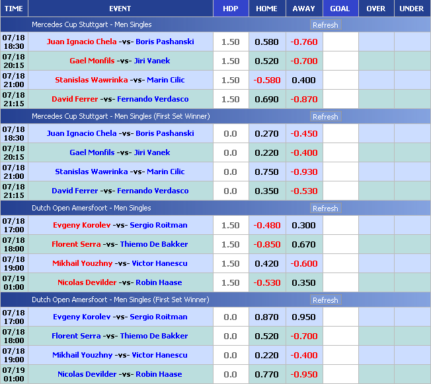The width and height of the screenshot is (431, 384).
Task: Choose away odds 0.300 for Korolev vs Roitman
Action: pos(304,225)
